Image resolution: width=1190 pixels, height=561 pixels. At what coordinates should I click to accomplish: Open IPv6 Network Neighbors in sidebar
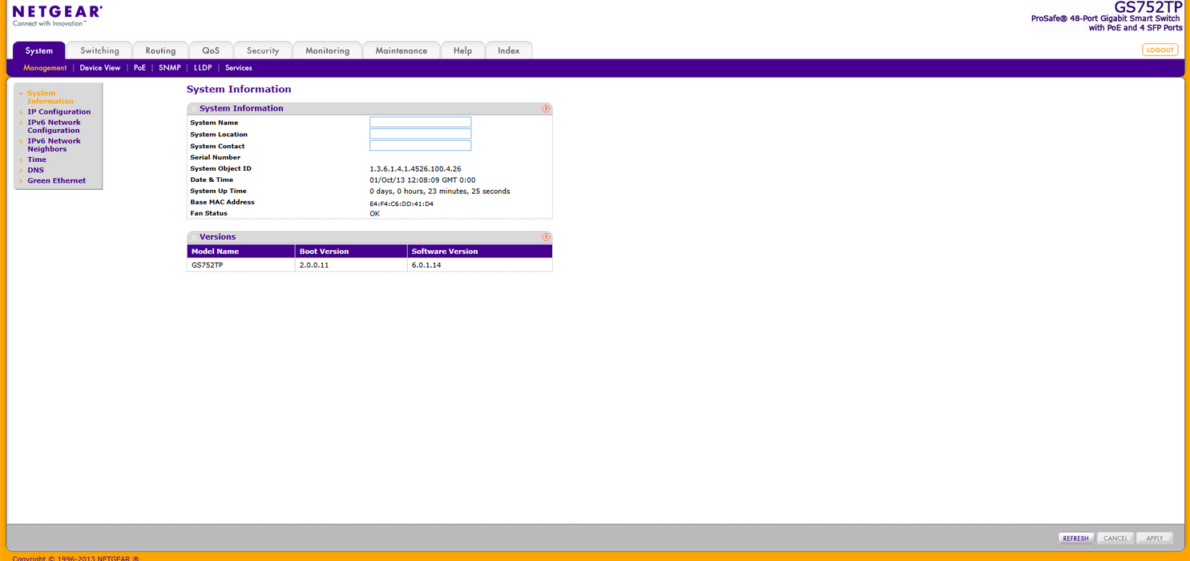pyautogui.click(x=54, y=145)
